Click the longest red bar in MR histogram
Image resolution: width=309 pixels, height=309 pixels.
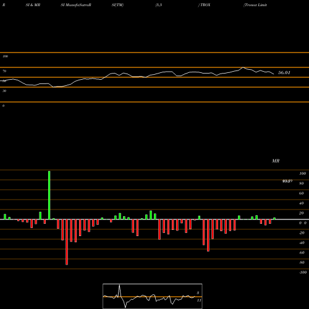pos(67,242)
